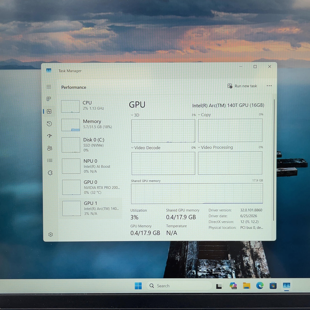Select NPU 0 Intel AI Boost entry
This screenshot has width=310, height=310.
[x=91, y=166]
